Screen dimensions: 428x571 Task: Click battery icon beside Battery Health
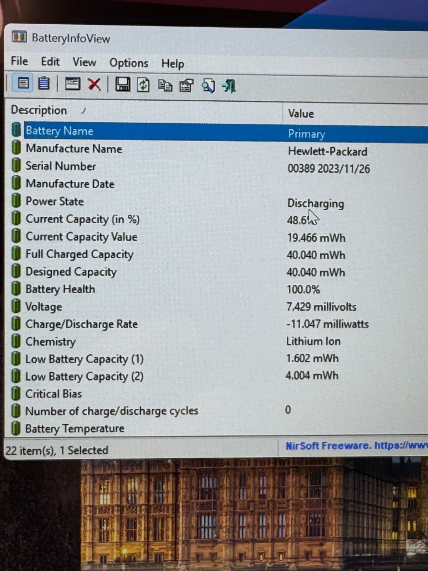[16, 288]
